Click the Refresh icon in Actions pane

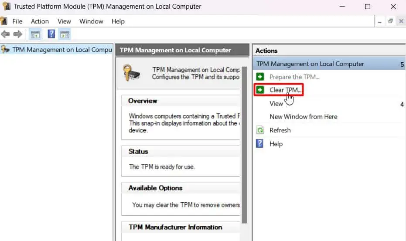[x=260, y=130]
